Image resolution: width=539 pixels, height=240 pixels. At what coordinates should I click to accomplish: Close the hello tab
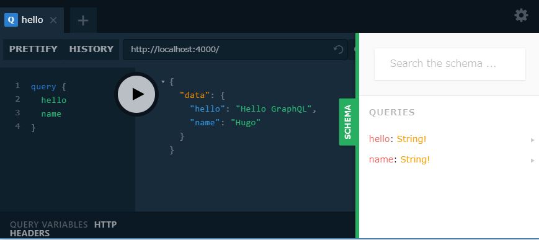coord(53,20)
